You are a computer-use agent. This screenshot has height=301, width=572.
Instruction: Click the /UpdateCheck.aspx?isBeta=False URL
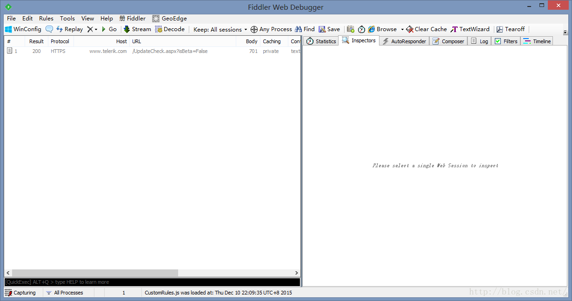[x=170, y=52]
